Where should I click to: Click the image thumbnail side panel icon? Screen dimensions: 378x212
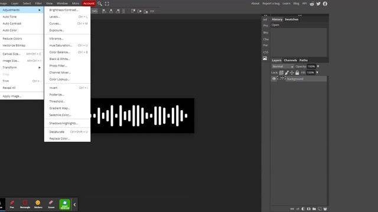coord(265,58)
